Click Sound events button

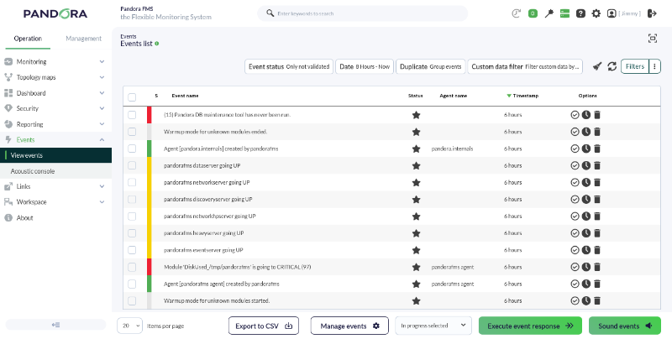click(625, 326)
